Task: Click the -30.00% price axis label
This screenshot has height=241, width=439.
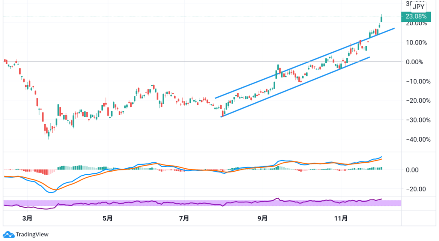Action: tap(416, 120)
